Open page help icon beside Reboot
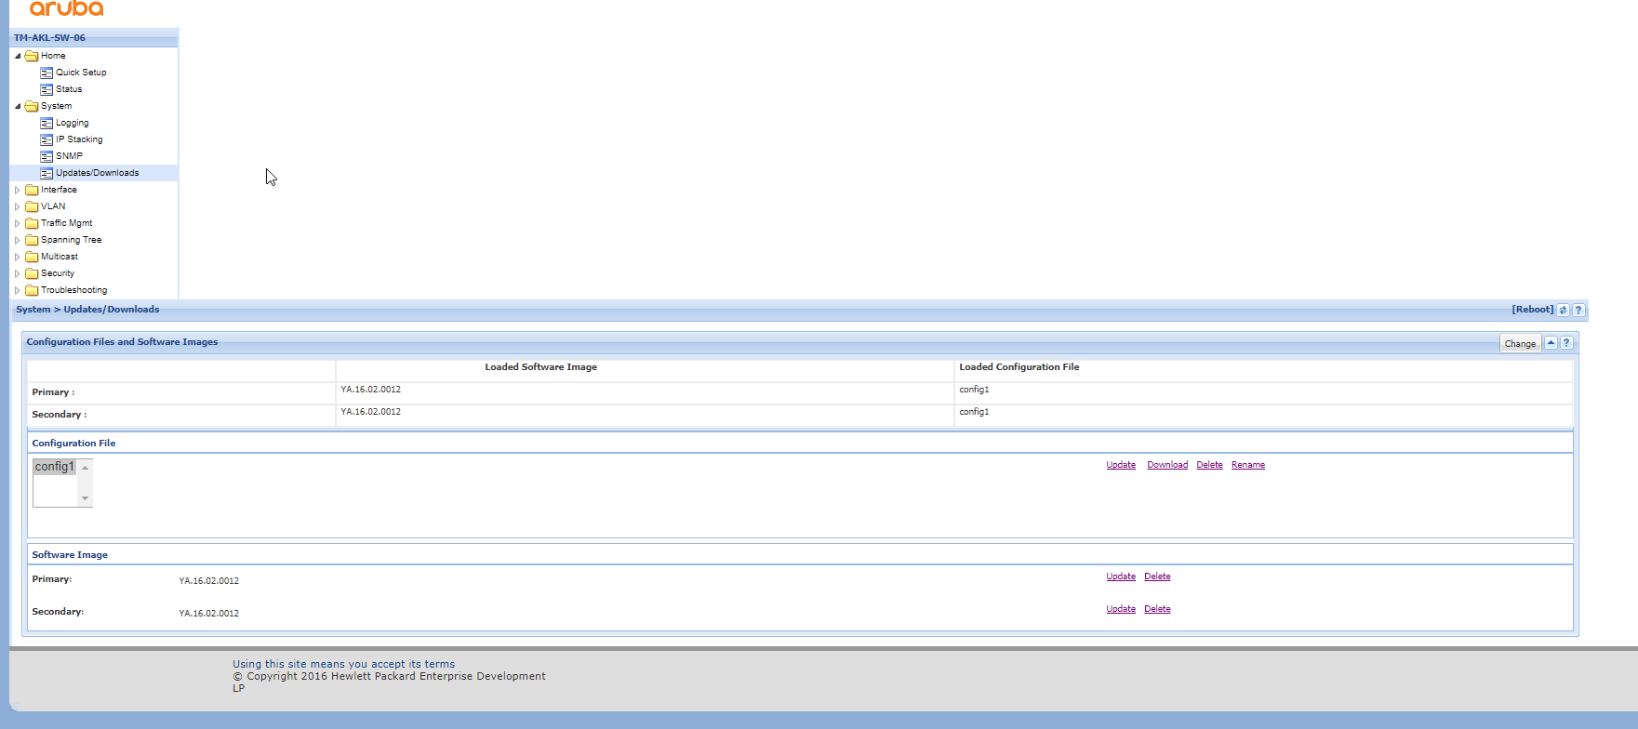 point(1578,310)
